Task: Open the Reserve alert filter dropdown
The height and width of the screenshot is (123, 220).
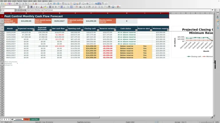Action: point(151,30)
